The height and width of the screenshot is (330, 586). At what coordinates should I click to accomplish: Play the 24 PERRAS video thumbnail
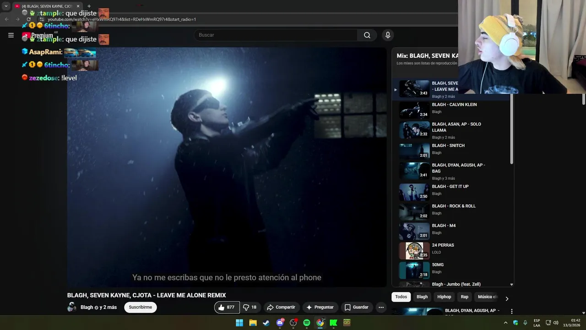(x=414, y=251)
